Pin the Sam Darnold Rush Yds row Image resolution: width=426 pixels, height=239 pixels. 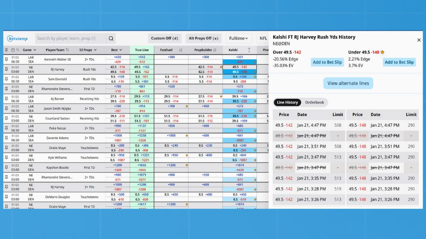[x=6, y=79]
